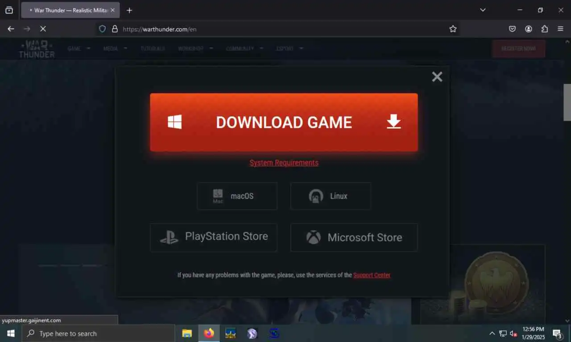Go back to previous page

[x=11, y=28]
